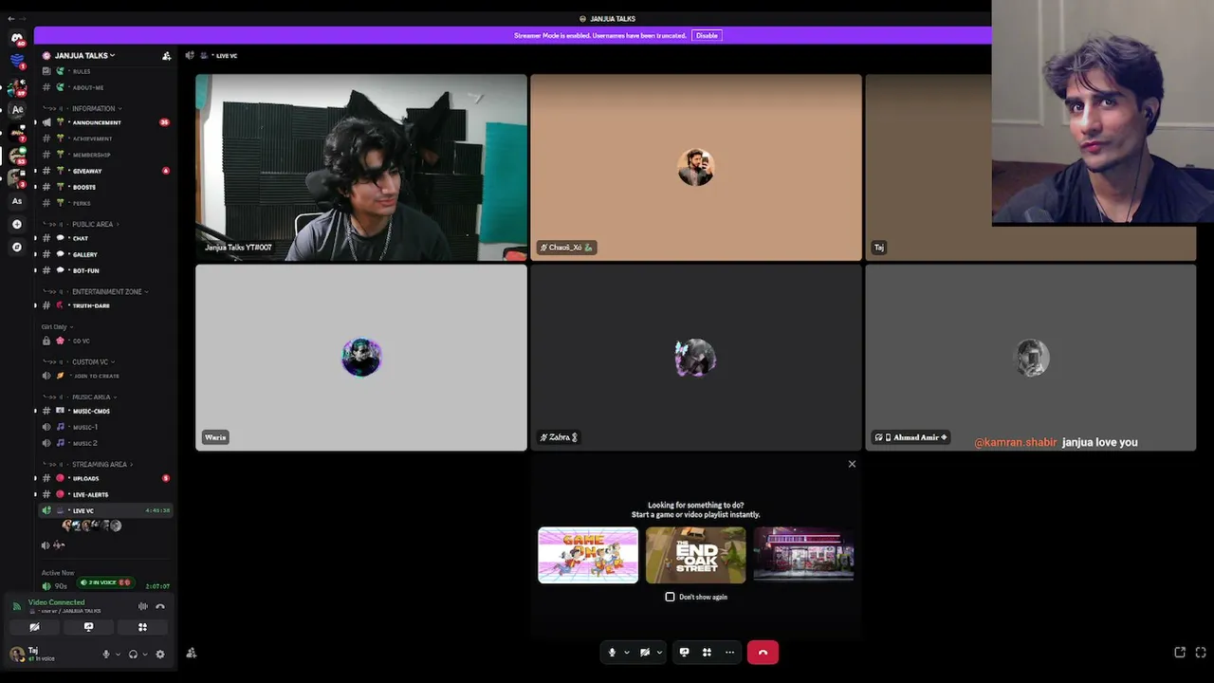Open the BOOSTS channel

(x=106, y=187)
